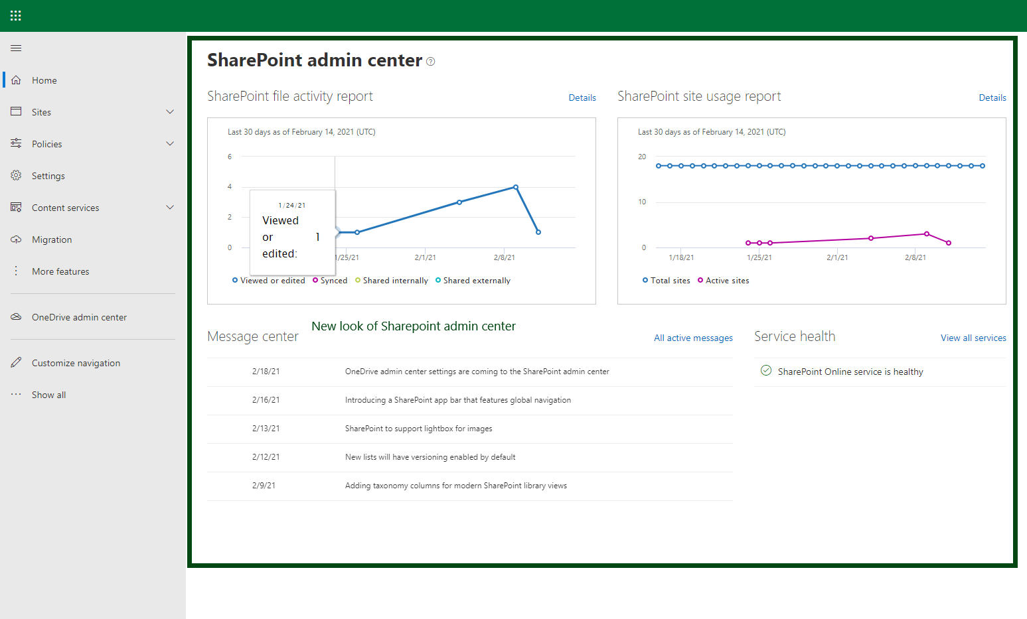
Task: Click the SharePoint file activity report heading
Action: [x=290, y=96]
